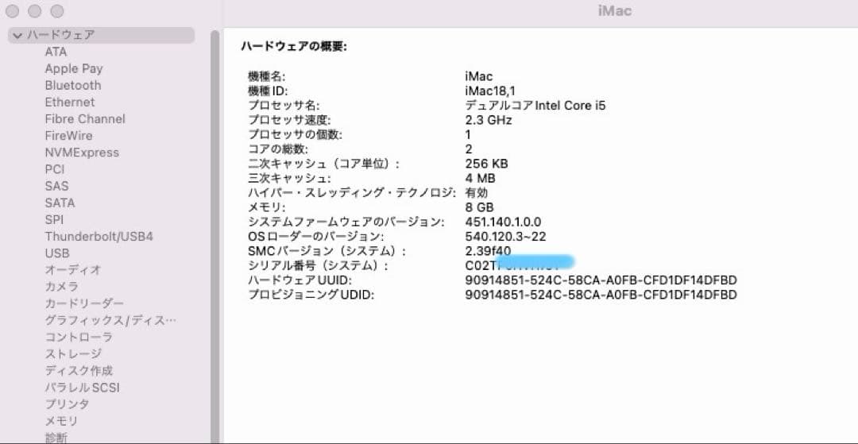Image resolution: width=858 pixels, height=444 pixels.
Task: Show Ethernet hardware details
Action: pos(69,102)
